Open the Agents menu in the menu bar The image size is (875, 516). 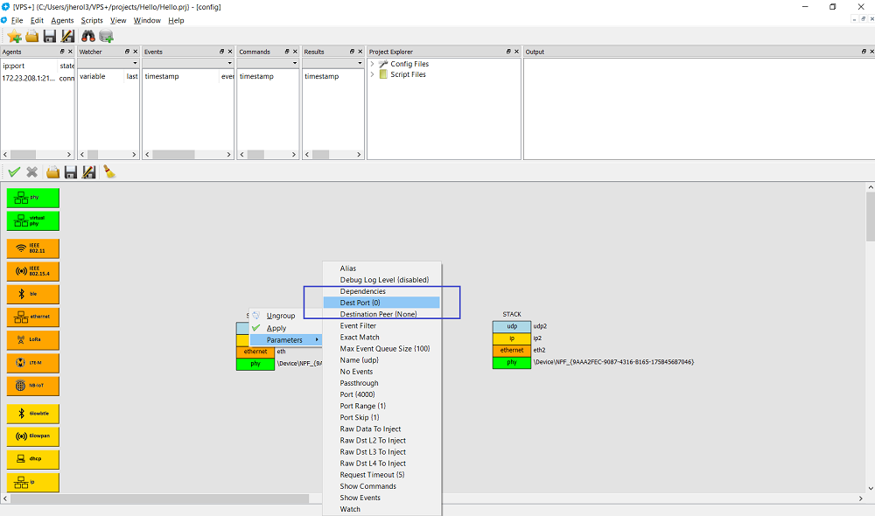[62, 20]
